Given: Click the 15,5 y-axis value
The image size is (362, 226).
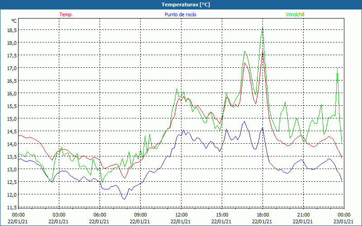Looking at the screenshot, I should [12, 106].
